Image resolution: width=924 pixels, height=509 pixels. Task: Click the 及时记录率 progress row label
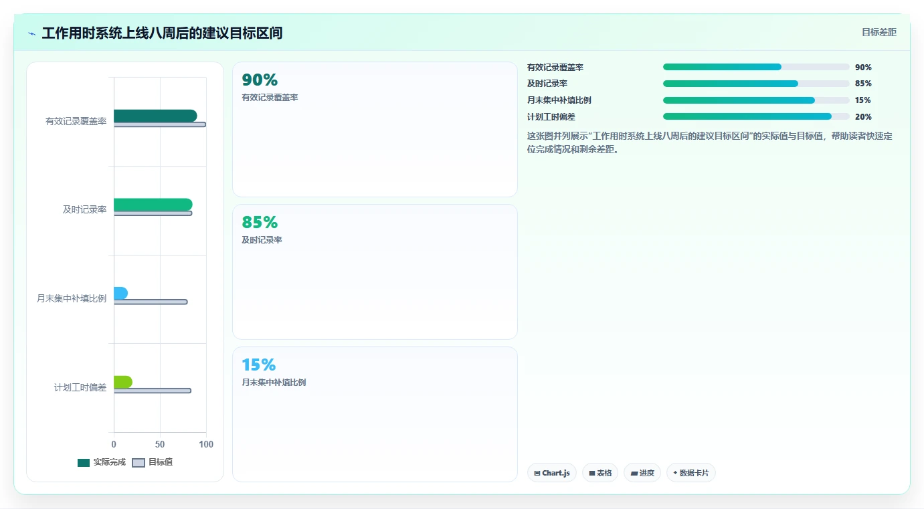tap(547, 84)
